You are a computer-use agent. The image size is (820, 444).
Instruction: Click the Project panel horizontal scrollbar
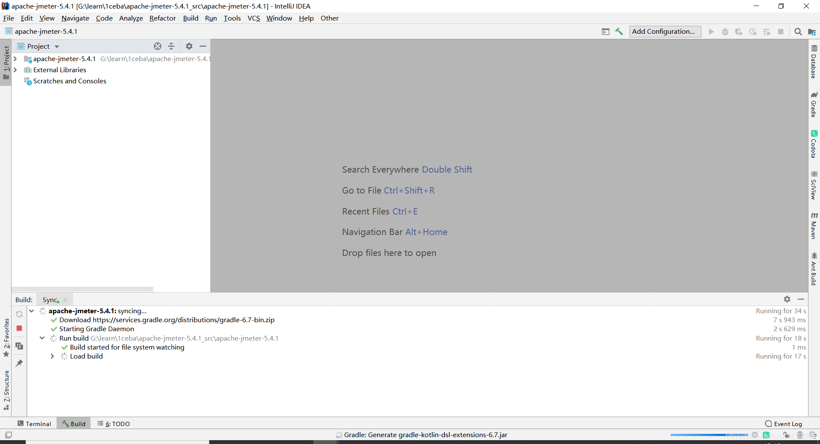[x=82, y=289]
